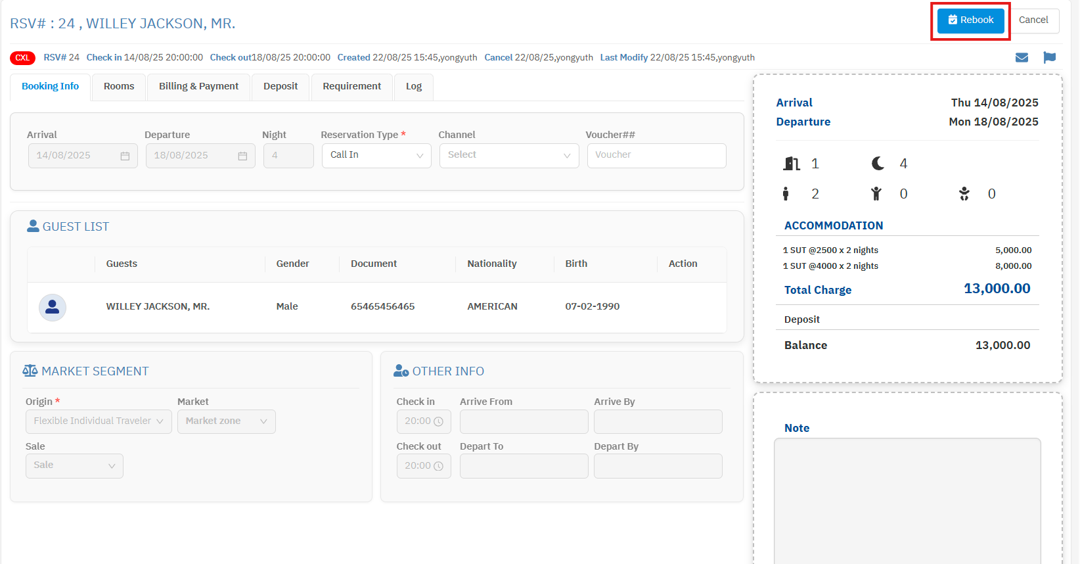Click the red CXL status badge
Viewport: 1080px width, 564px height.
pos(22,58)
